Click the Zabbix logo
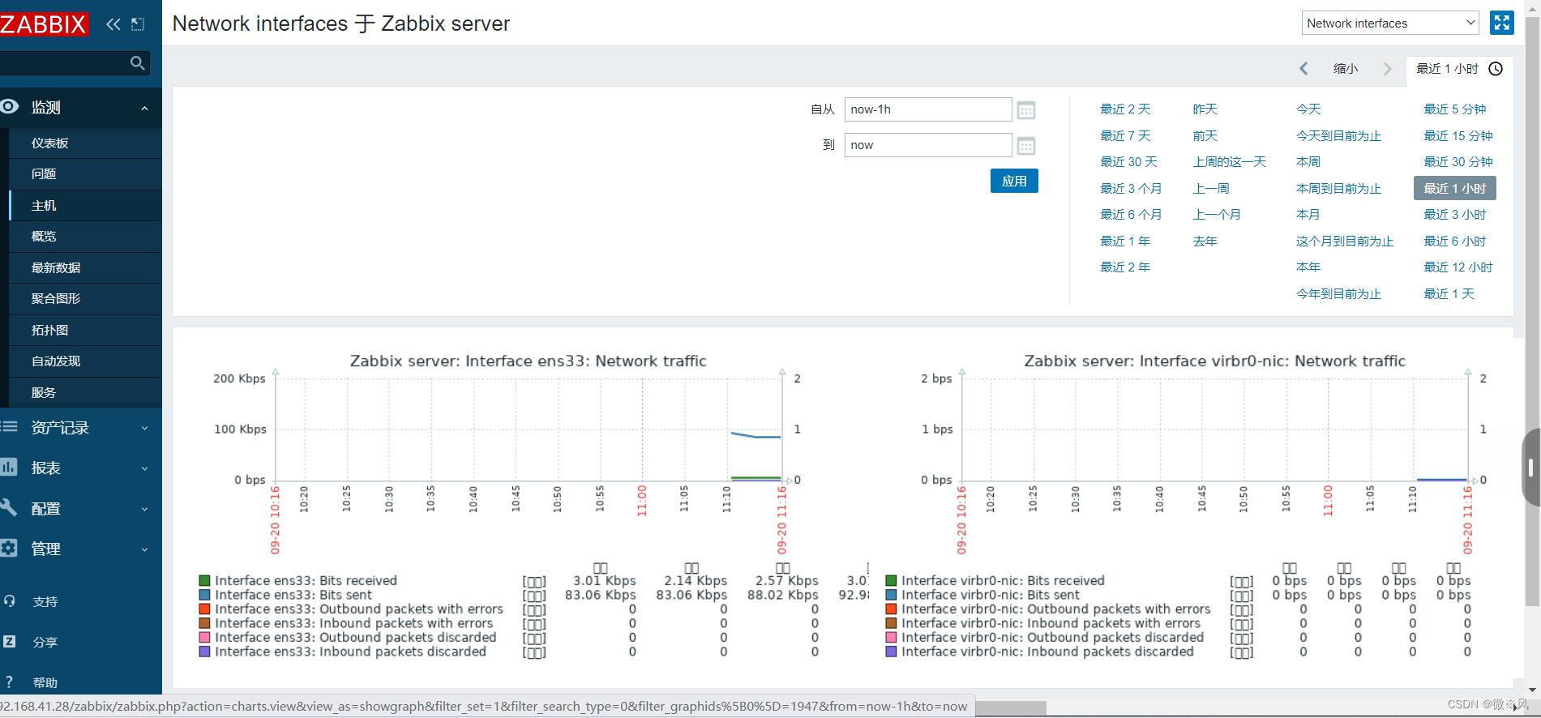The width and height of the screenshot is (1541, 718). (x=43, y=24)
